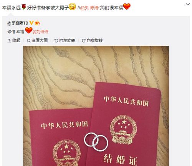Viewport: 192px width, 166px height.
Task: Click the gold V verified badge
Action: click(31, 23)
